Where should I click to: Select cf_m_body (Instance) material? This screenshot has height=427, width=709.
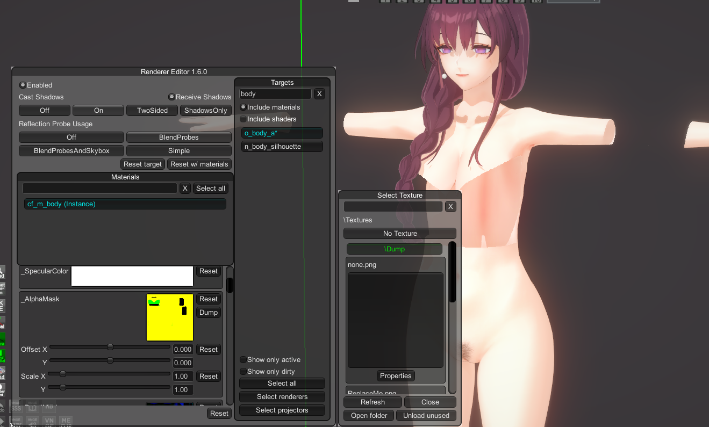pos(125,204)
